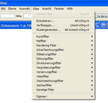Image resolution: width=108 pixels, height=103 pixels.
Task: Click the Höhe input field
Action: point(28,16)
